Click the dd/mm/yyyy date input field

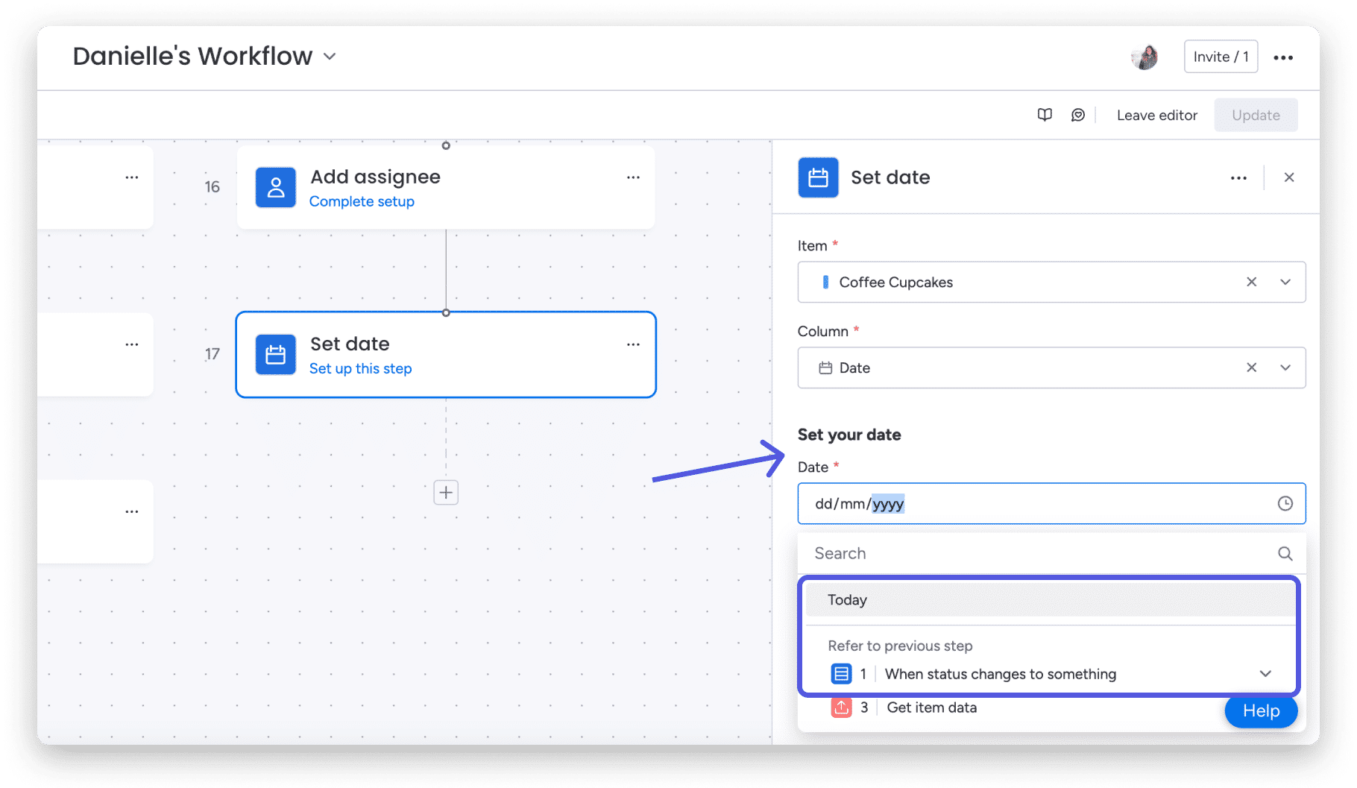click(x=1051, y=504)
